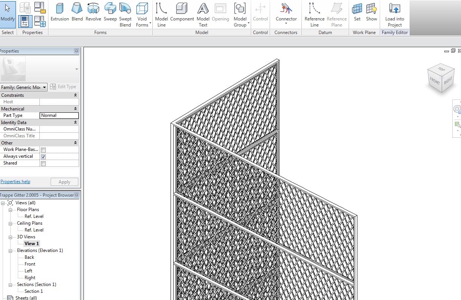The image size is (461, 300).
Task: Collapse the Ceiling Plans node
Action: point(11,223)
